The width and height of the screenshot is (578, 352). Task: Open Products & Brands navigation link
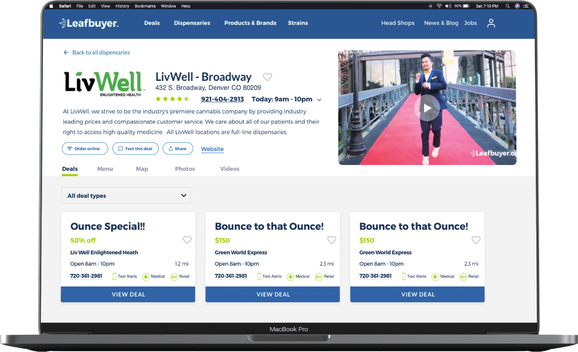tap(250, 23)
